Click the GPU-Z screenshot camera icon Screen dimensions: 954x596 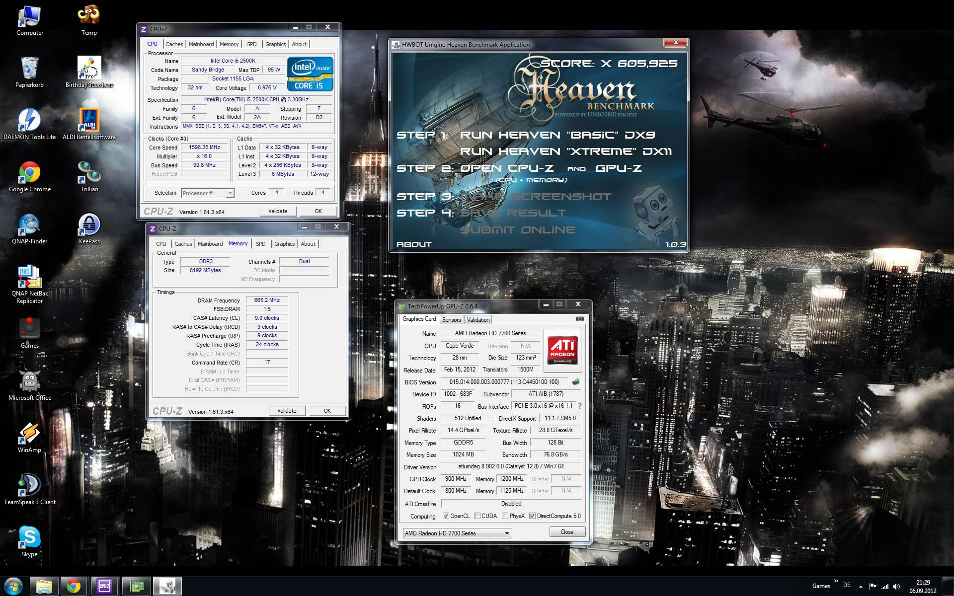point(579,319)
